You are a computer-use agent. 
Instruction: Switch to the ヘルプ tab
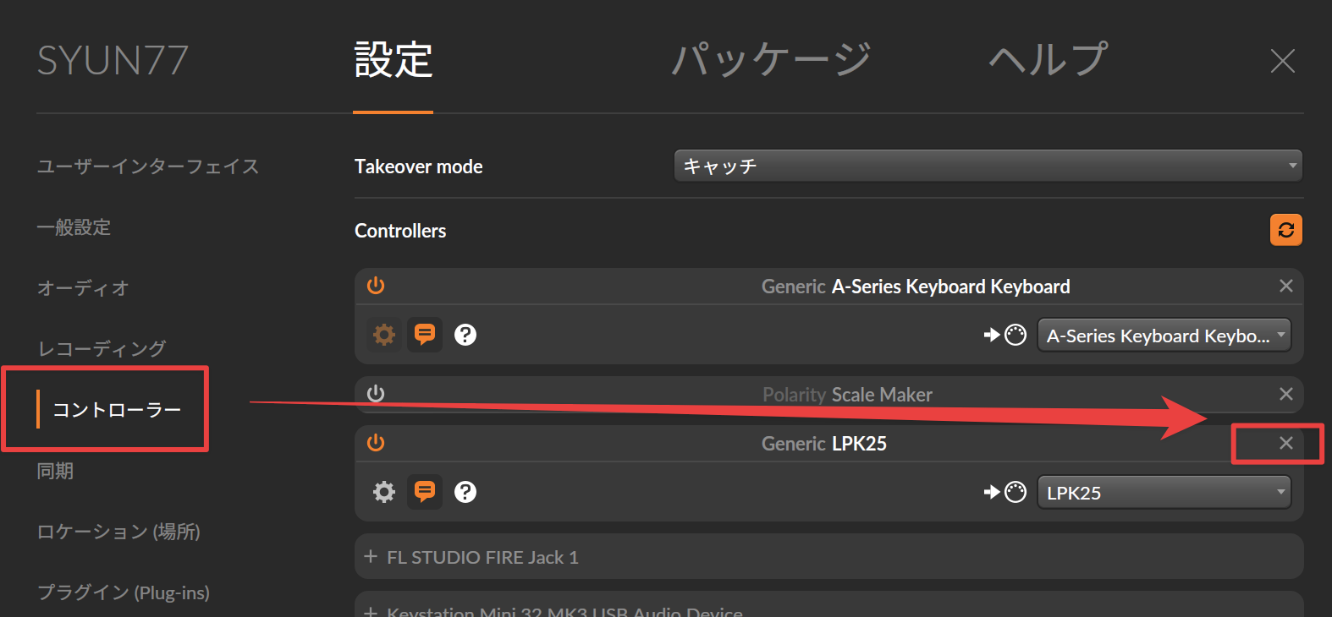click(1048, 59)
